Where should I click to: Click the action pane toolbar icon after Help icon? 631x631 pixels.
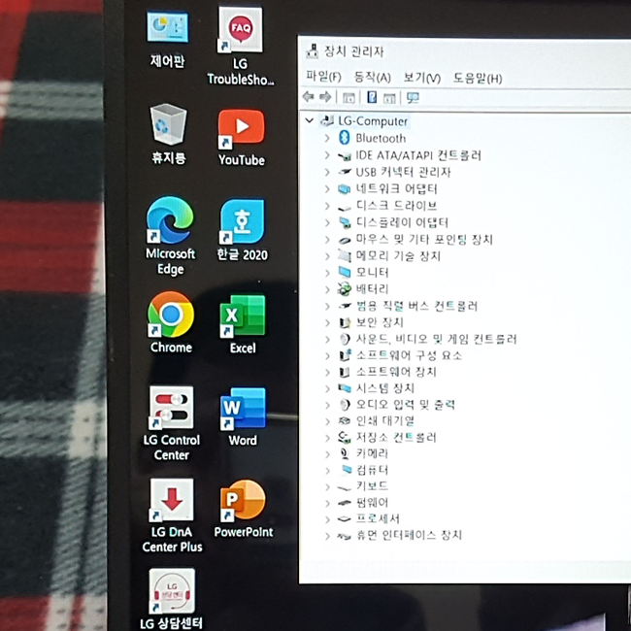tap(389, 98)
